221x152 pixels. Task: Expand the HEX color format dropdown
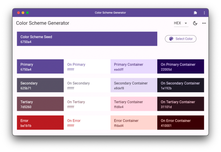[x=181, y=23]
